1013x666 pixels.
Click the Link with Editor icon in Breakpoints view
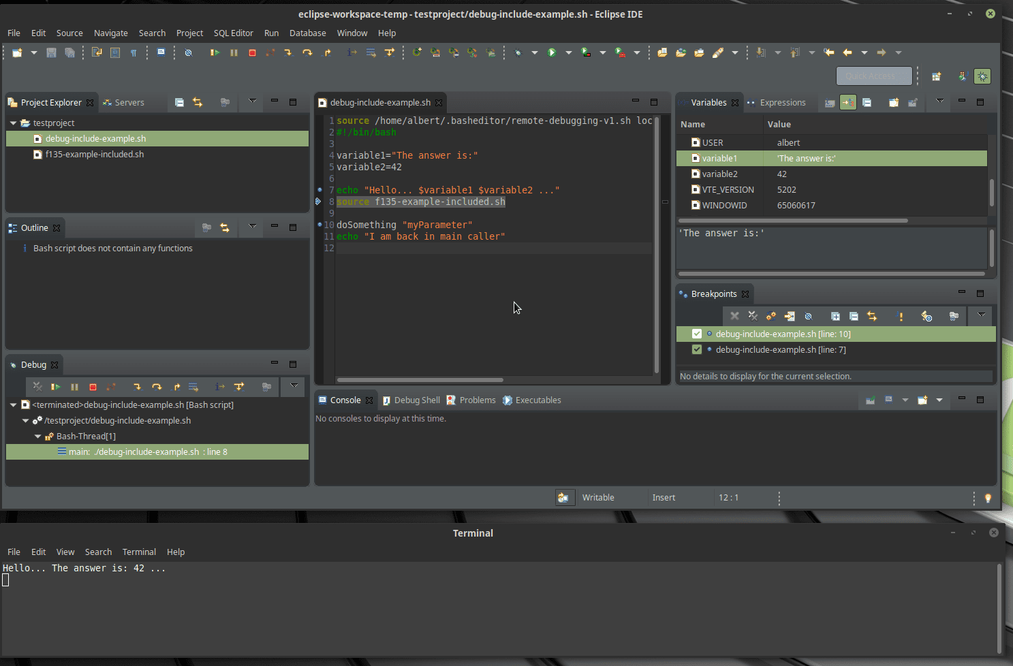point(873,316)
